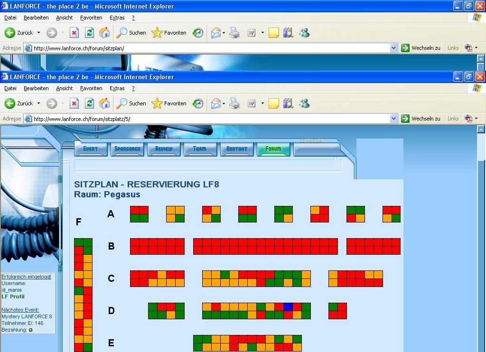Viewport: 486px width, 352px height.
Task: Open History (Verlauf) in the lower browser toolbar
Action: [x=198, y=103]
